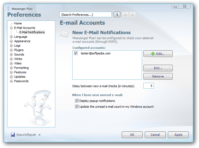Go back with the left arrow button

click(x=125, y=15)
